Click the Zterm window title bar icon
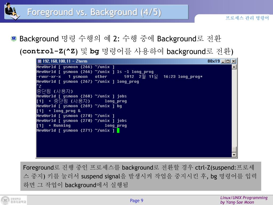 click(x=39, y=61)
